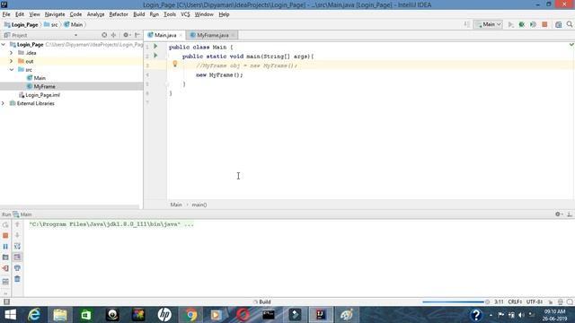Click Up the Stack Trace arrow

click(x=17, y=224)
